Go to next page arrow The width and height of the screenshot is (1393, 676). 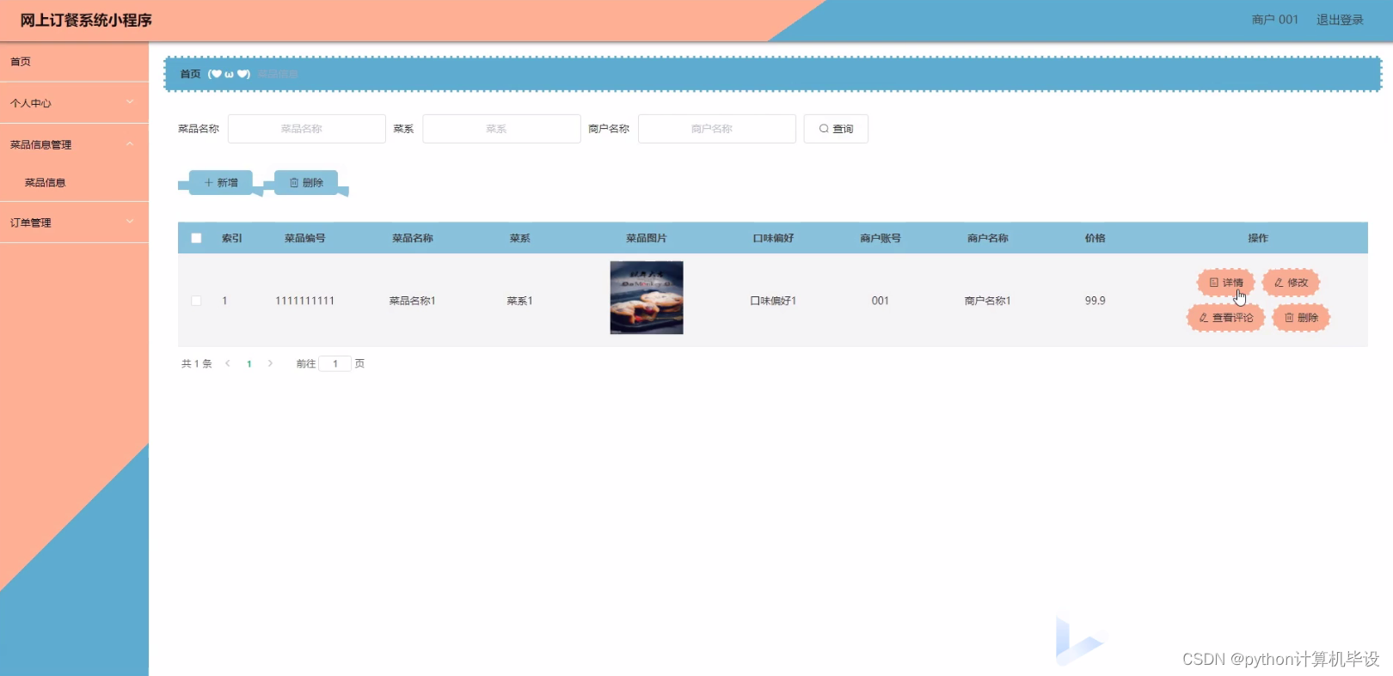pyautogui.click(x=270, y=363)
